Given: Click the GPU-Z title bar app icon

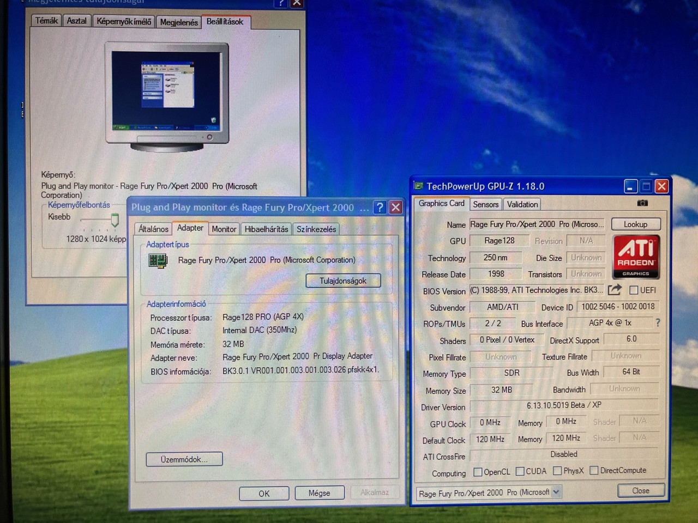Looking at the screenshot, I should tap(418, 186).
